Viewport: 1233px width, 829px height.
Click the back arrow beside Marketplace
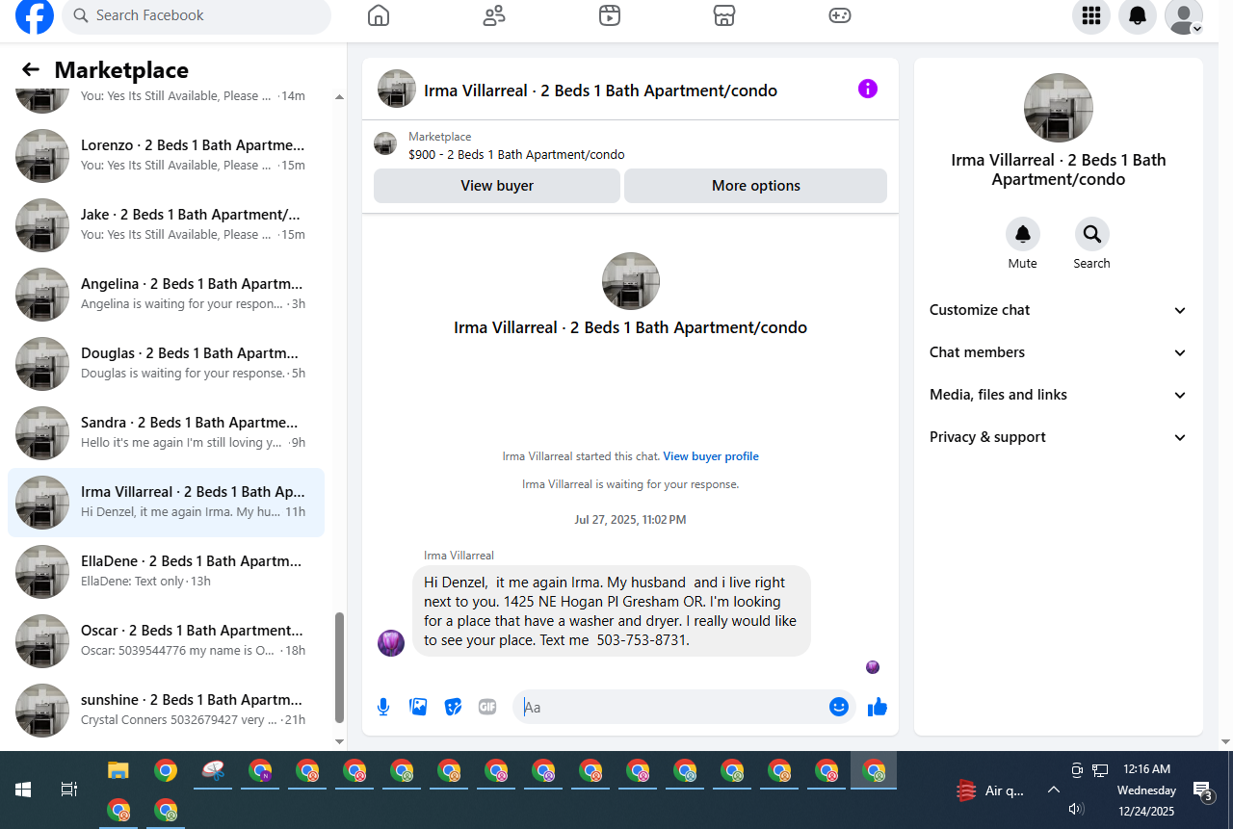tap(31, 69)
